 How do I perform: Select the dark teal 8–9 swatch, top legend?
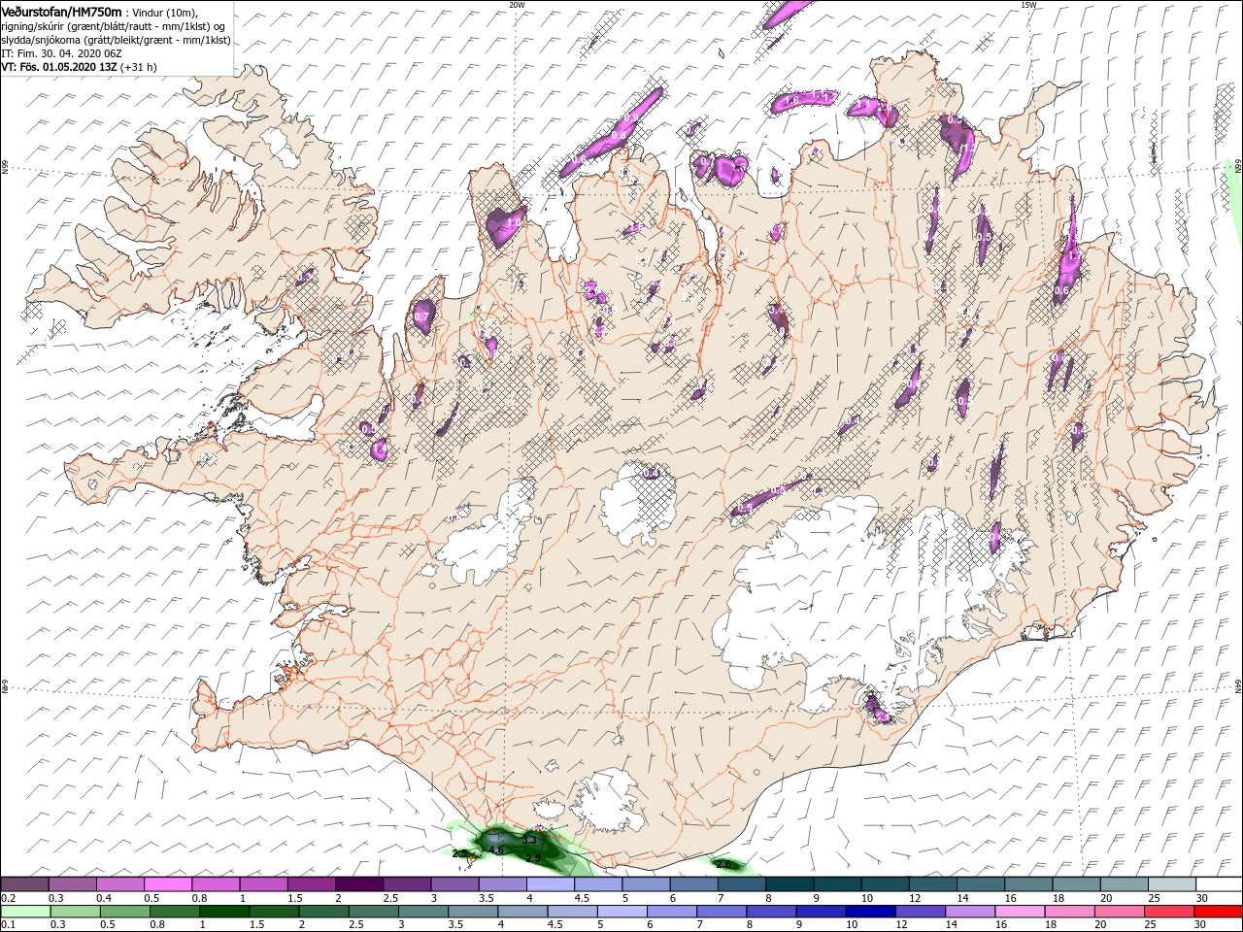[x=789, y=884]
